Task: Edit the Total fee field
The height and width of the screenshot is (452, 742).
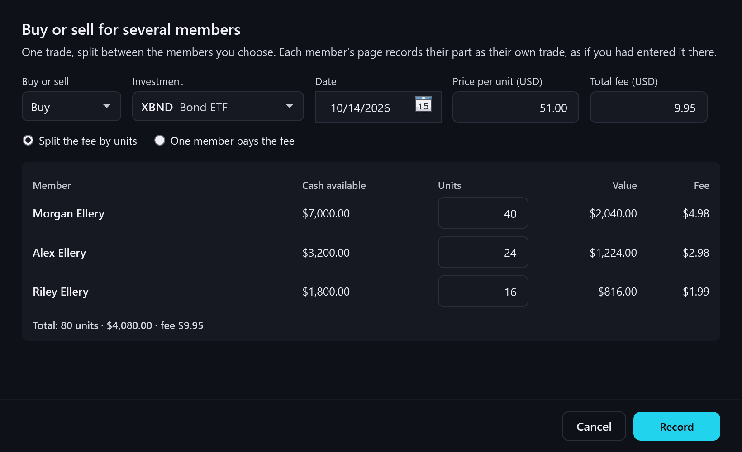Action: click(649, 107)
